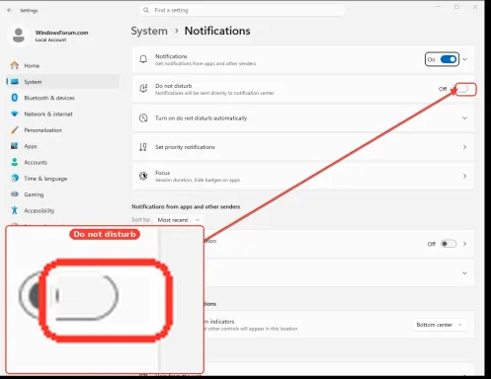Open Focus session settings
This screenshot has height=379, width=491.
click(x=303, y=177)
